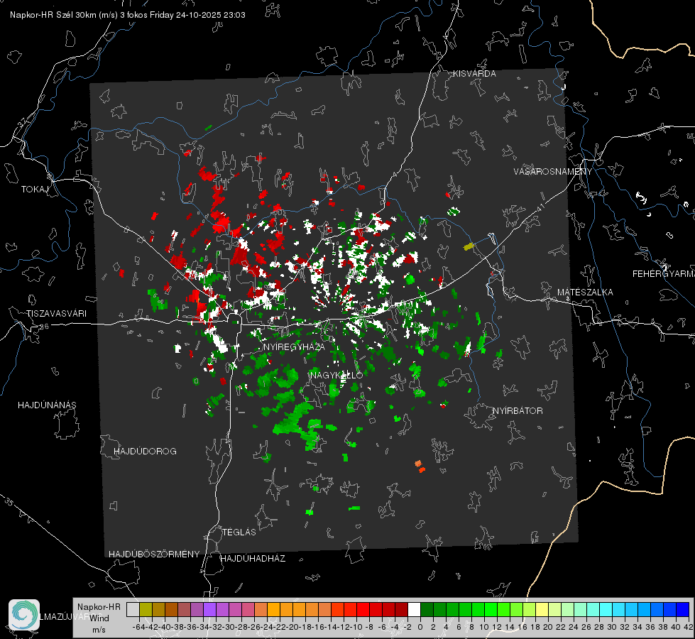Click the HAJDÚHADHÁZ town label
Image resolution: width=695 pixels, height=639 pixels.
[253, 558]
